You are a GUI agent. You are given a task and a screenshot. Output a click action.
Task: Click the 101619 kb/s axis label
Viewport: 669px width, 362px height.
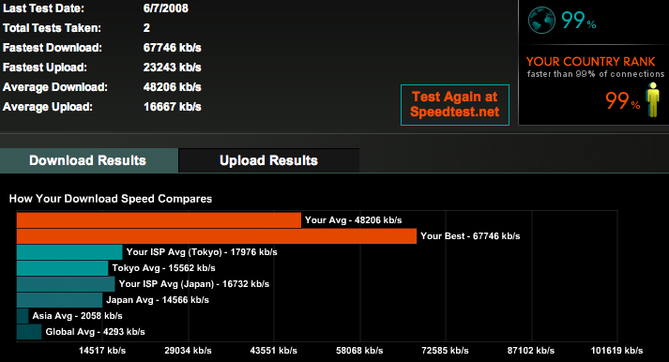(616, 351)
